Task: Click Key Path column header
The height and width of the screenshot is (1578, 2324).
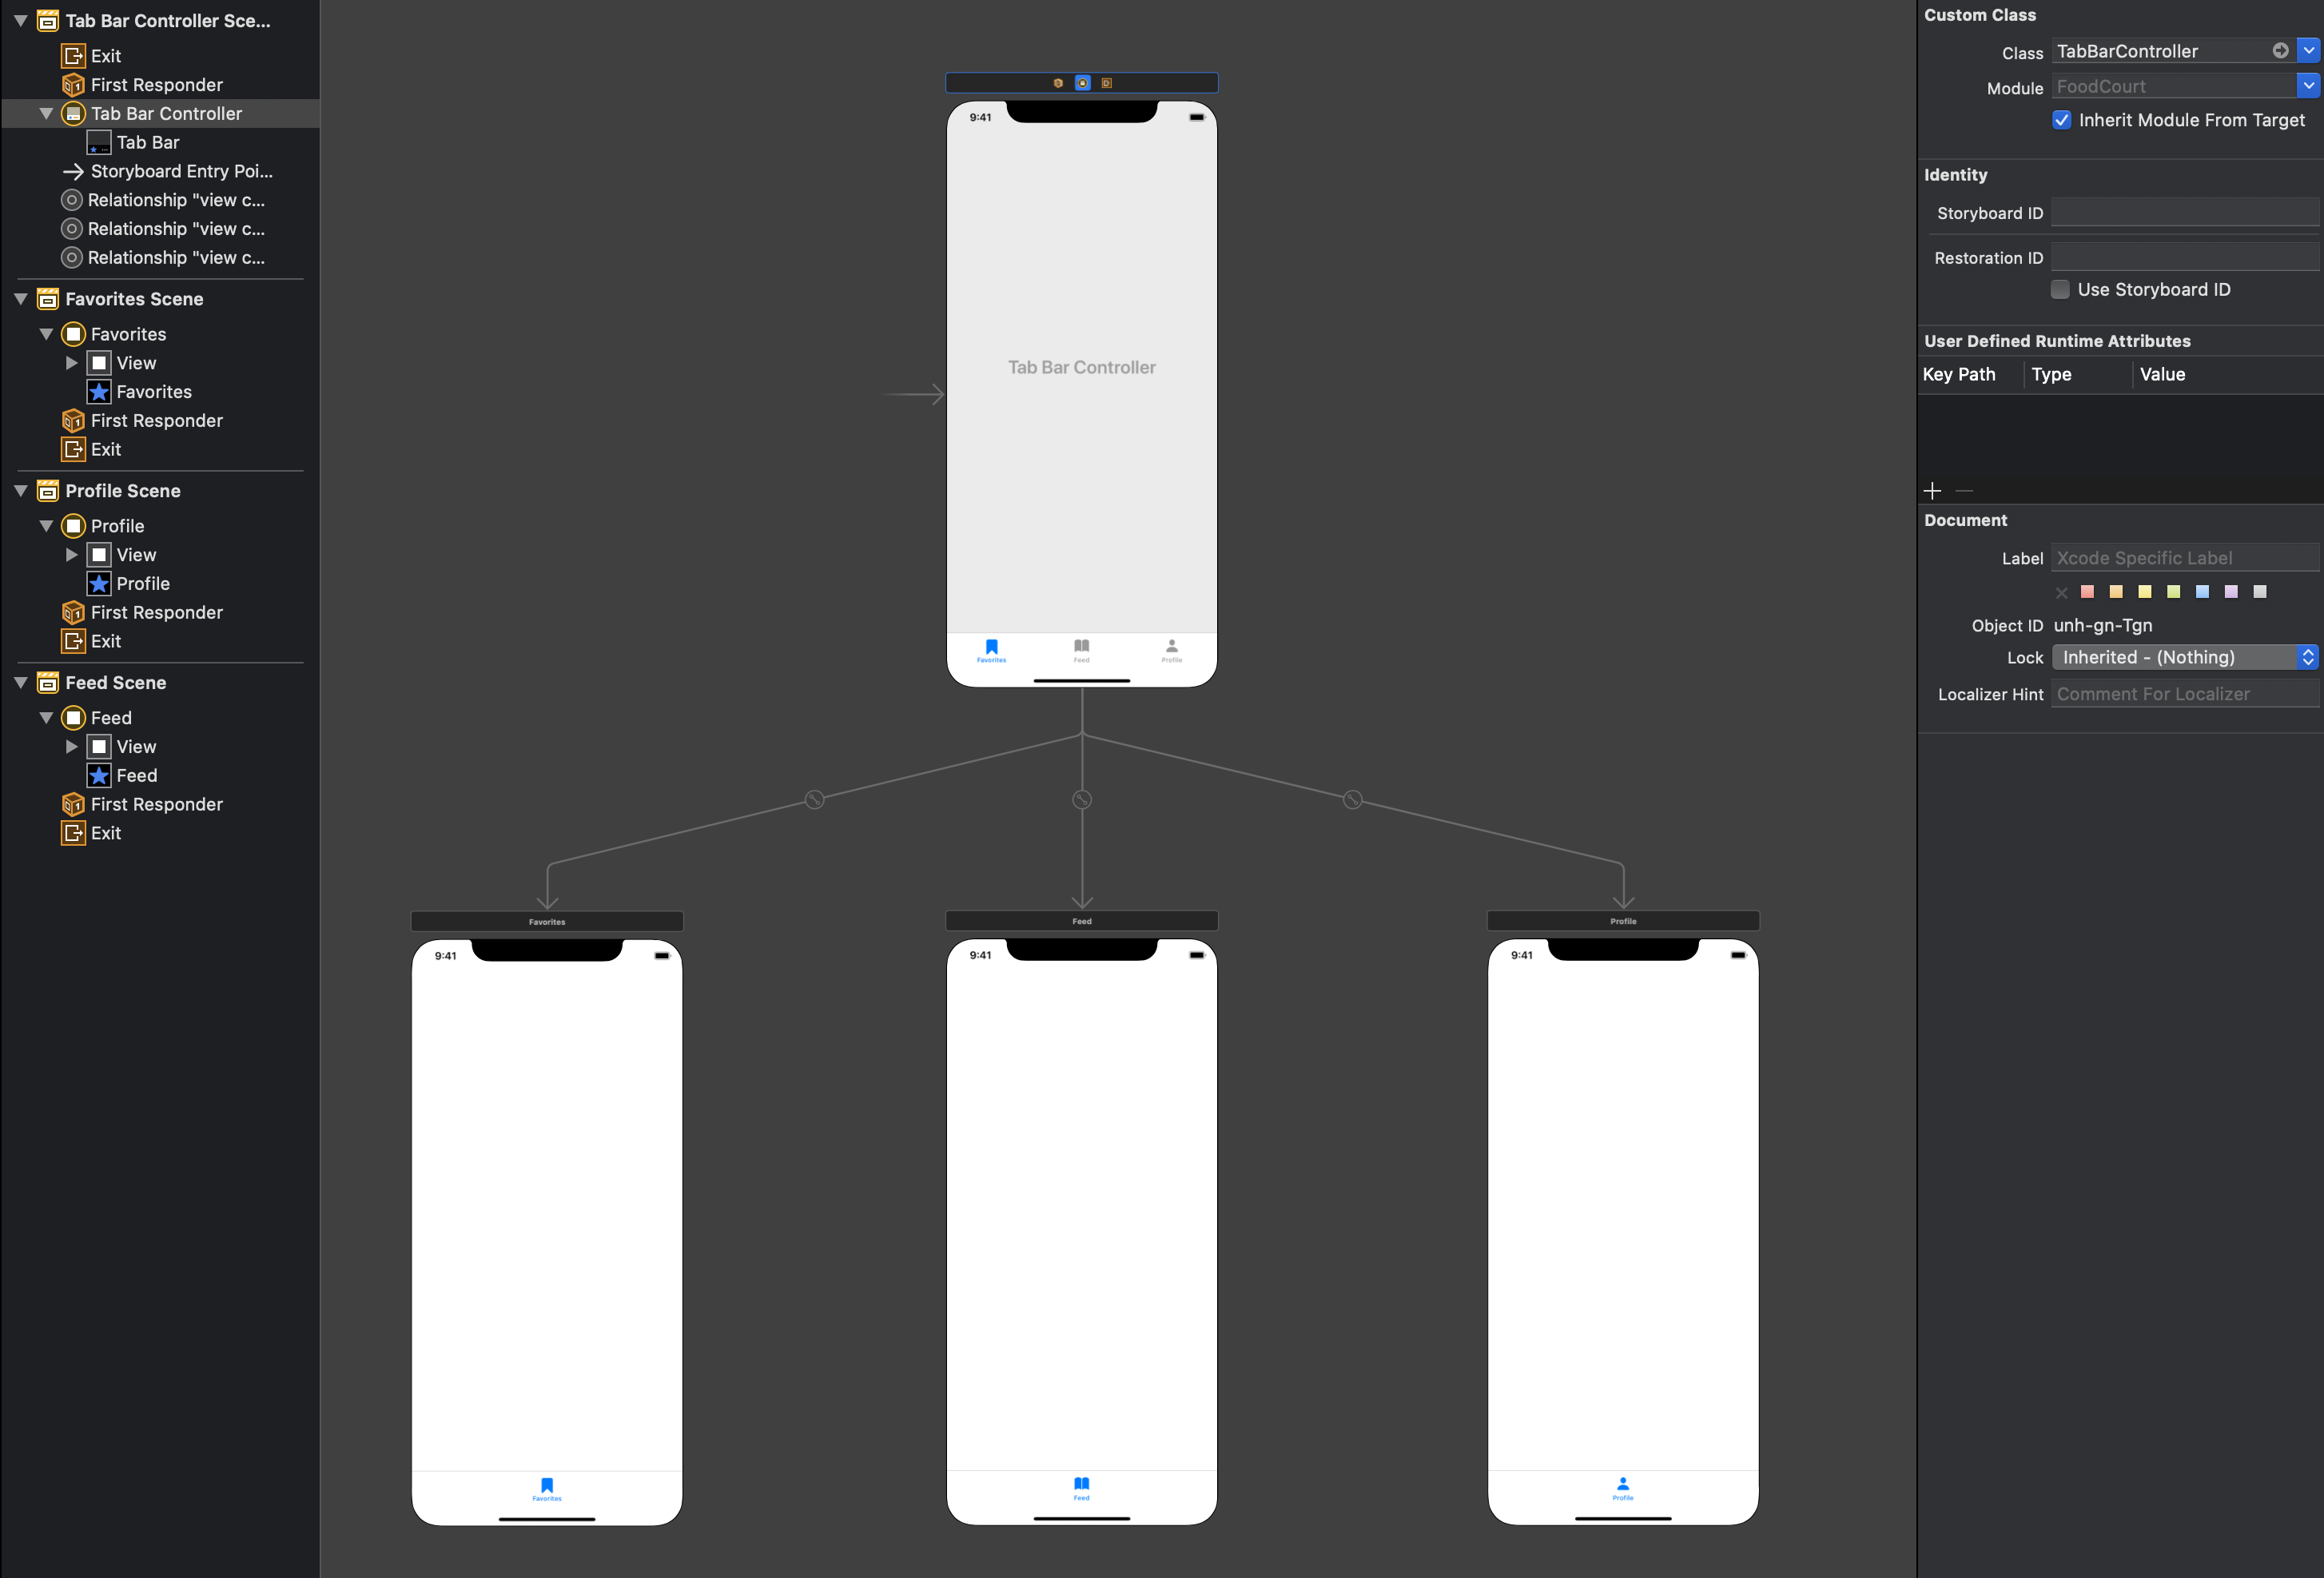Action: point(1958,374)
